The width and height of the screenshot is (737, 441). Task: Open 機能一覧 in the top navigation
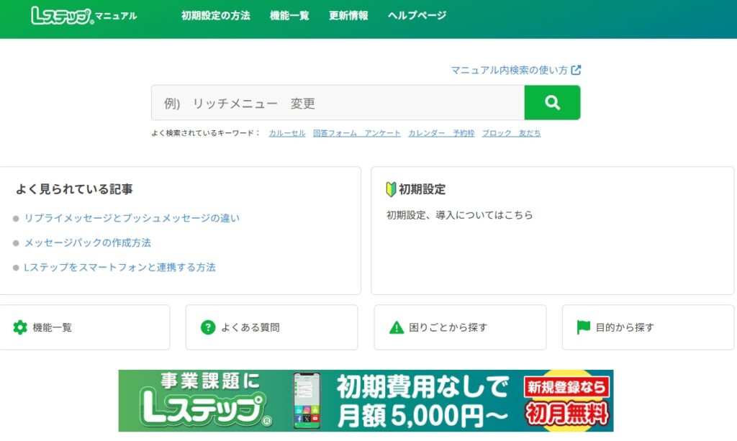point(289,16)
